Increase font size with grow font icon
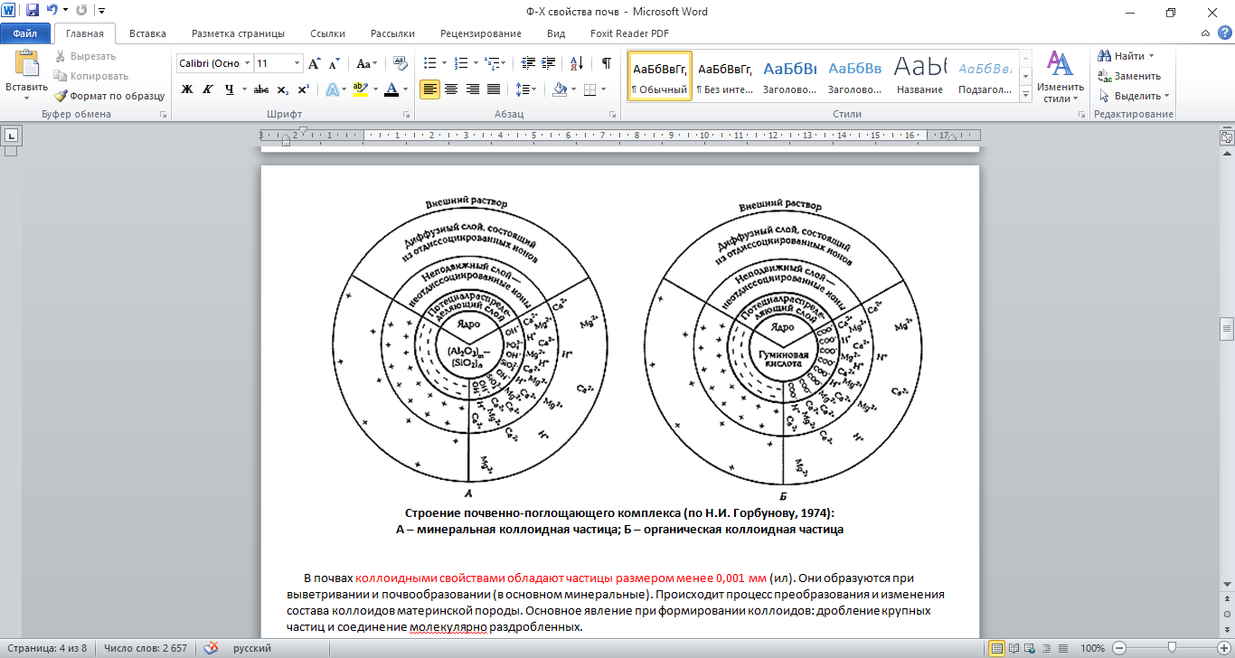This screenshot has height=658, width=1235. pyautogui.click(x=315, y=63)
